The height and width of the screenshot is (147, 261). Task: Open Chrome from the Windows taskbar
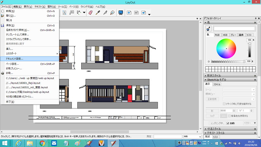click(42, 143)
